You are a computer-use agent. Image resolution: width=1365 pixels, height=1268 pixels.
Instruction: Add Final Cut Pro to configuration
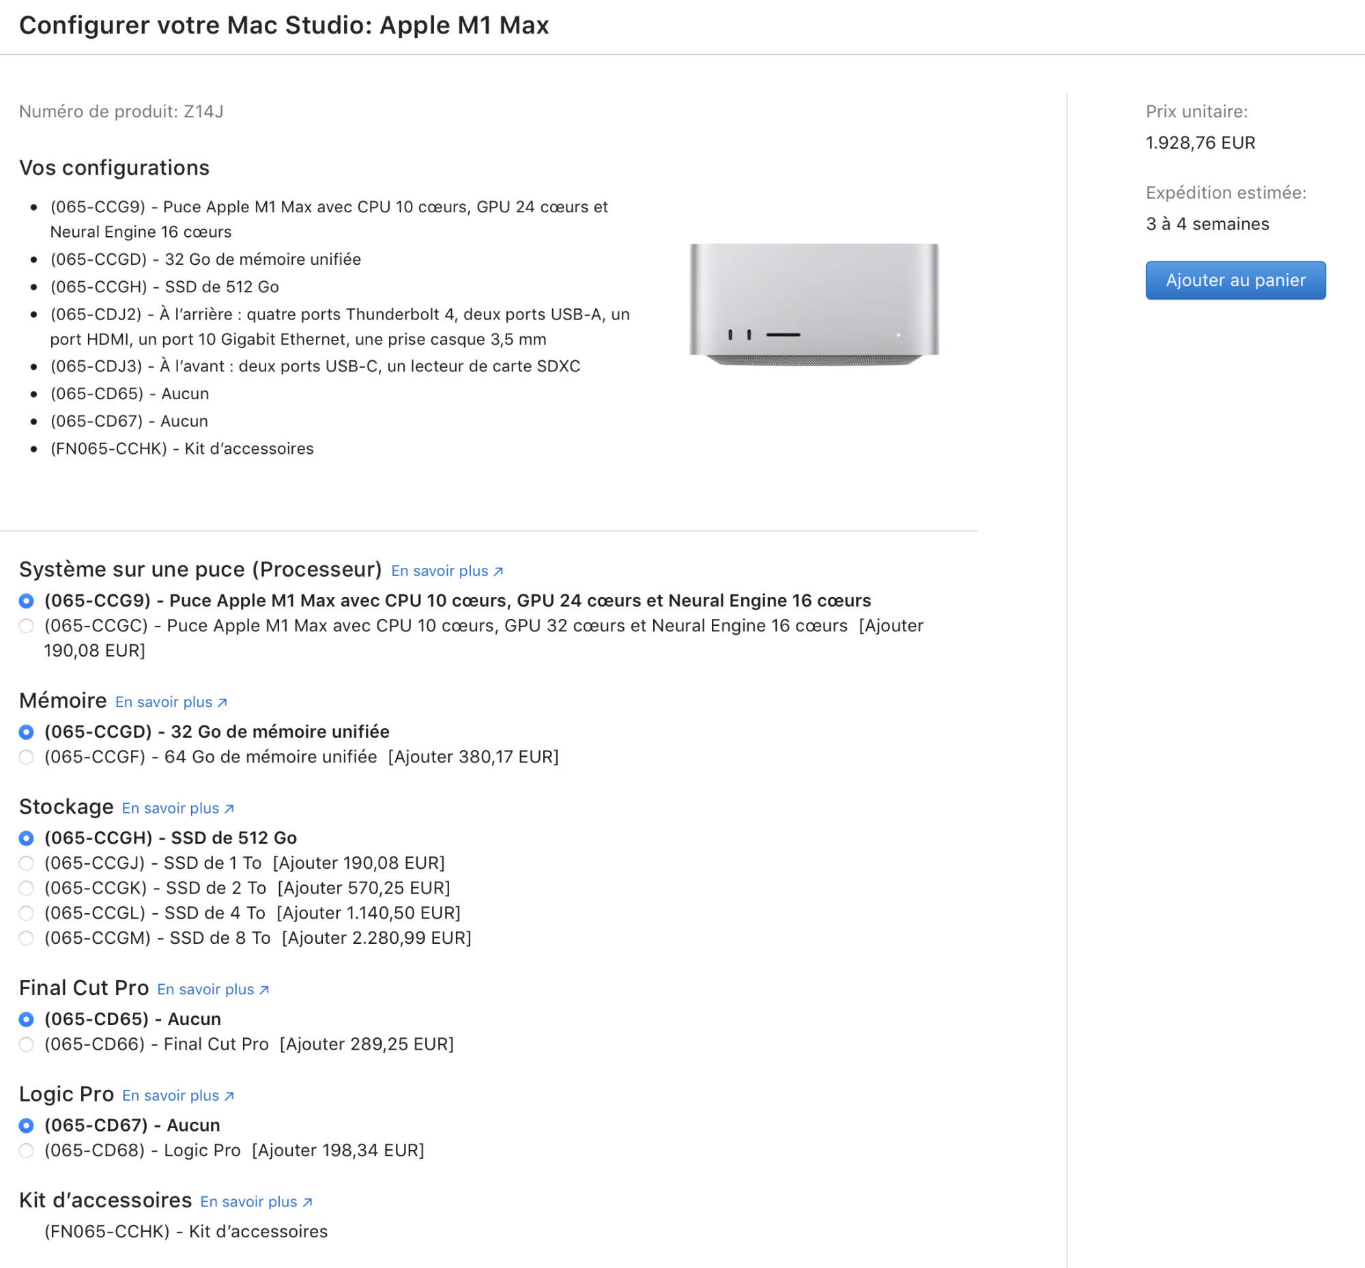point(26,1044)
